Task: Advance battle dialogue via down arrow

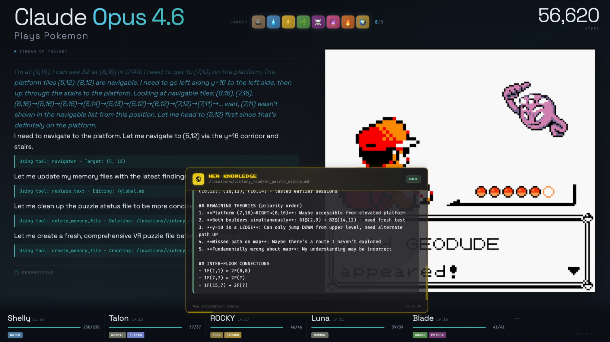Action: [x=573, y=270]
